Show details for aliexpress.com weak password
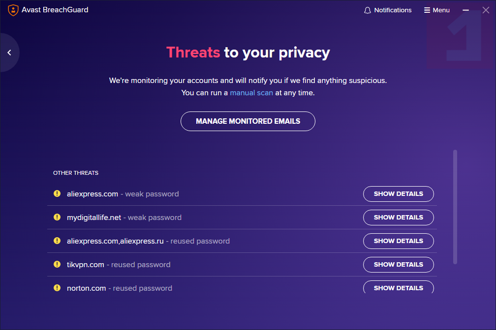 [x=398, y=194]
